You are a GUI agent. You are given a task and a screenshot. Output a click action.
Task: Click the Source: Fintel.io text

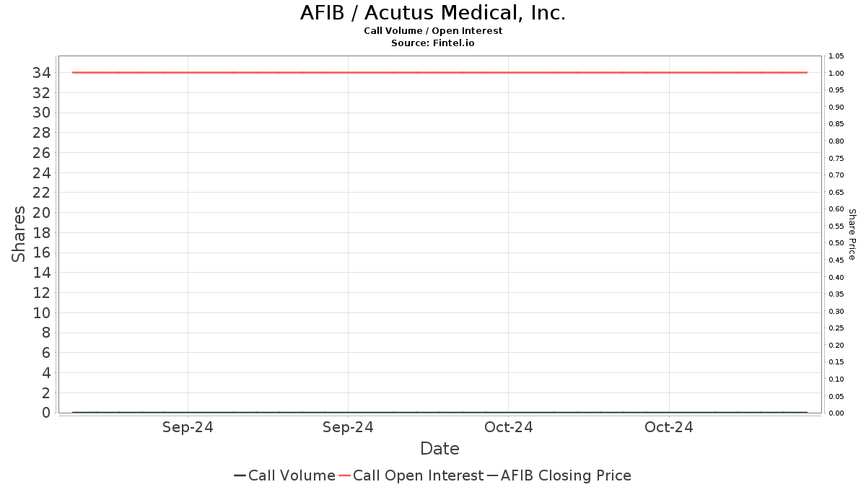click(433, 43)
